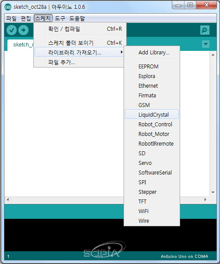Click the Upload arrow toolbar icon
Viewport: 220px width, 264px height.
pos(23,30)
